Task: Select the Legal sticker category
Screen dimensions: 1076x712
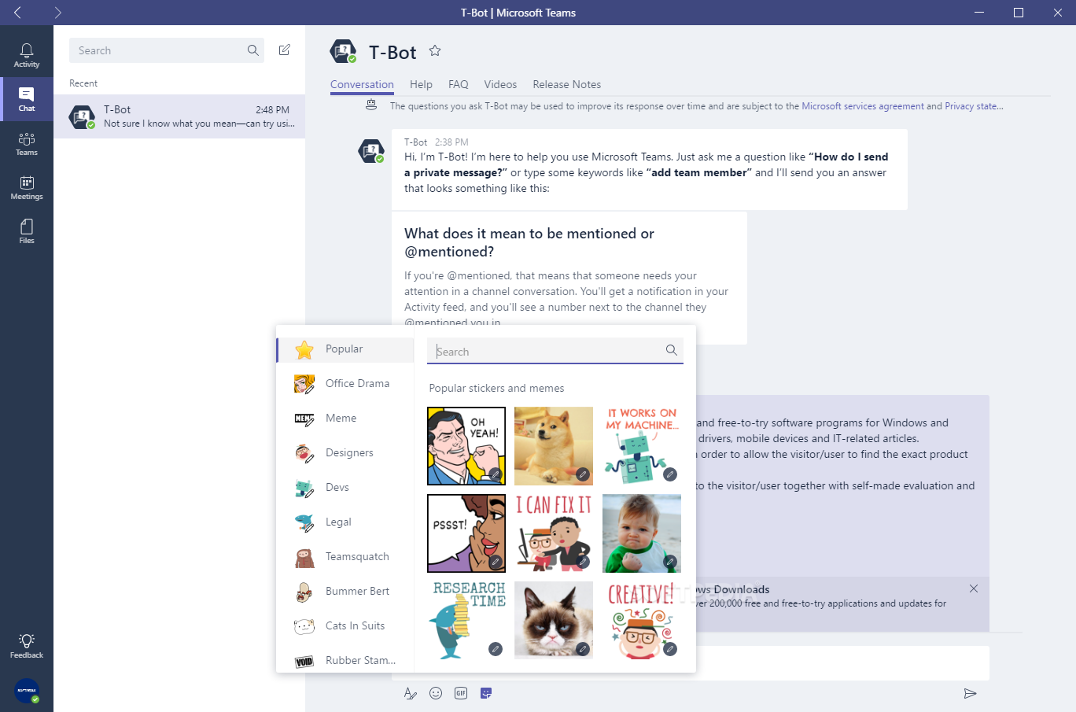Action: tap(345, 522)
